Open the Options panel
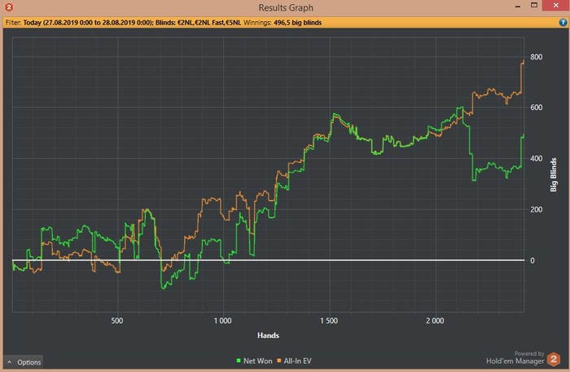Viewport: 570px width, 372px height. (24, 362)
